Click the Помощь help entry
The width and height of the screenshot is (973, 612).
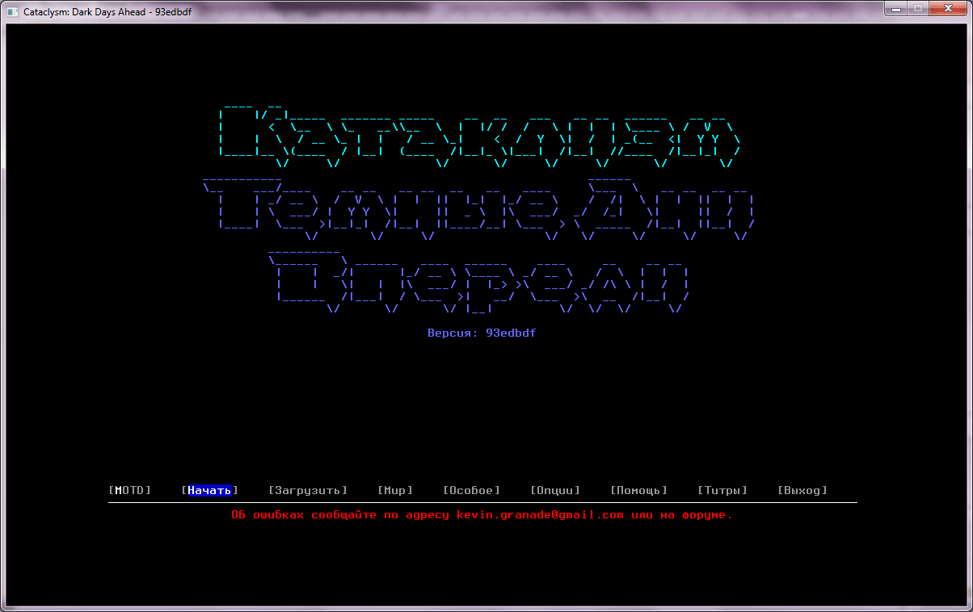638,490
